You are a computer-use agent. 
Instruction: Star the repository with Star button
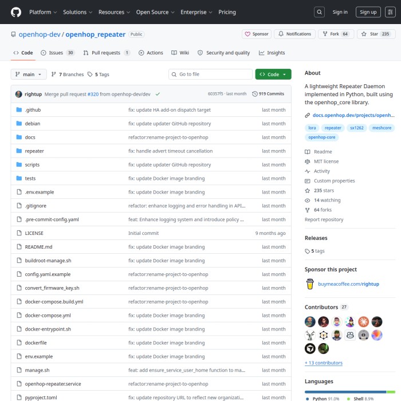pyautogui.click(x=376, y=34)
